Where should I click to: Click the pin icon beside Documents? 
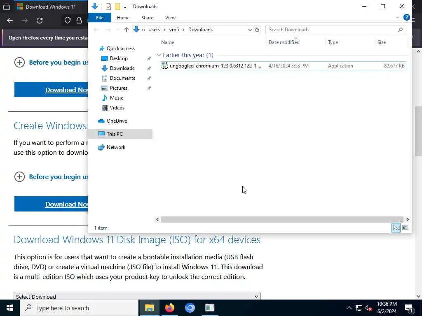[149, 78]
